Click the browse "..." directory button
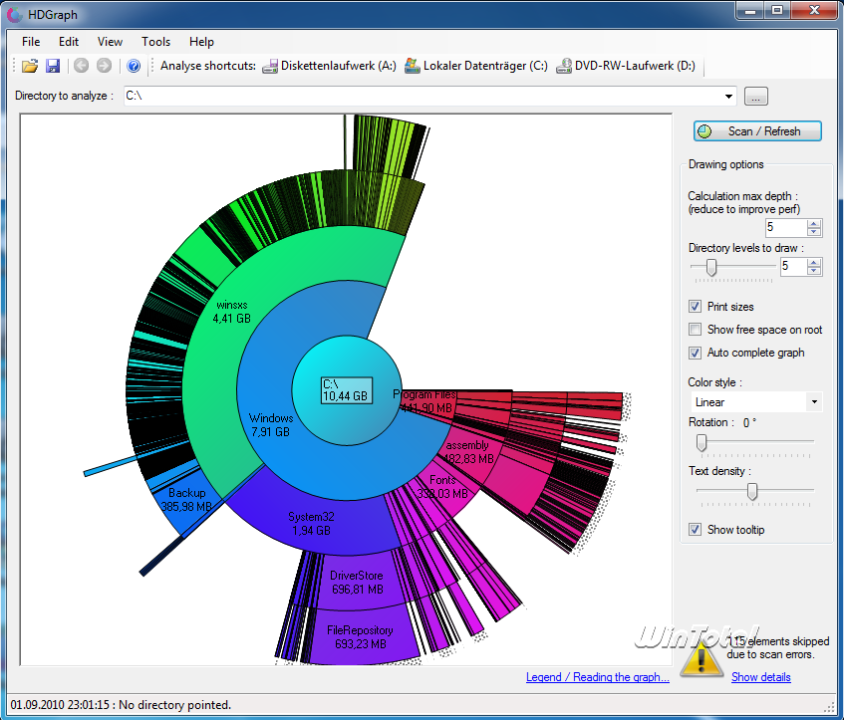The image size is (844, 720). click(x=756, y=97)
